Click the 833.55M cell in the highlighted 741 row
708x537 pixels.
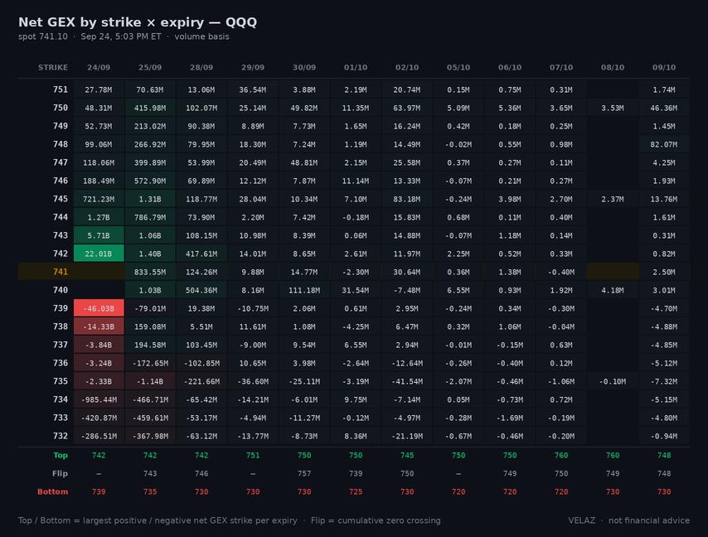[x=150, y=272]
